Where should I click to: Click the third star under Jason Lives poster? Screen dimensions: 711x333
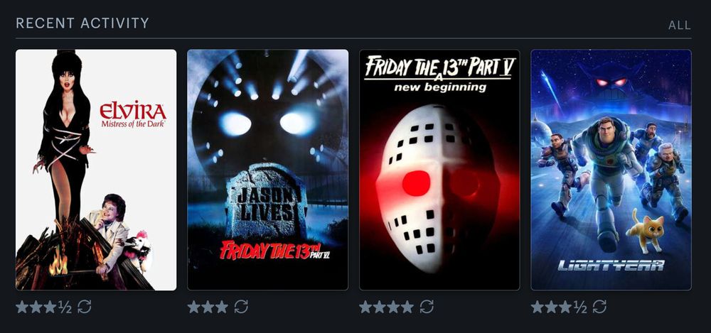pyautogui.click(x=222, y=307)
